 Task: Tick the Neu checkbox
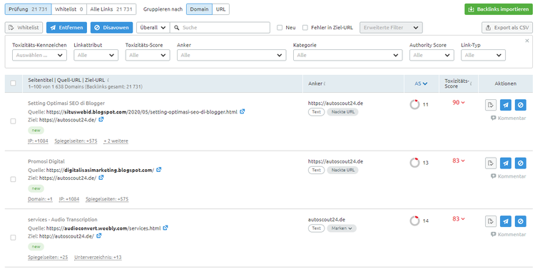click(x=280, y=28)
